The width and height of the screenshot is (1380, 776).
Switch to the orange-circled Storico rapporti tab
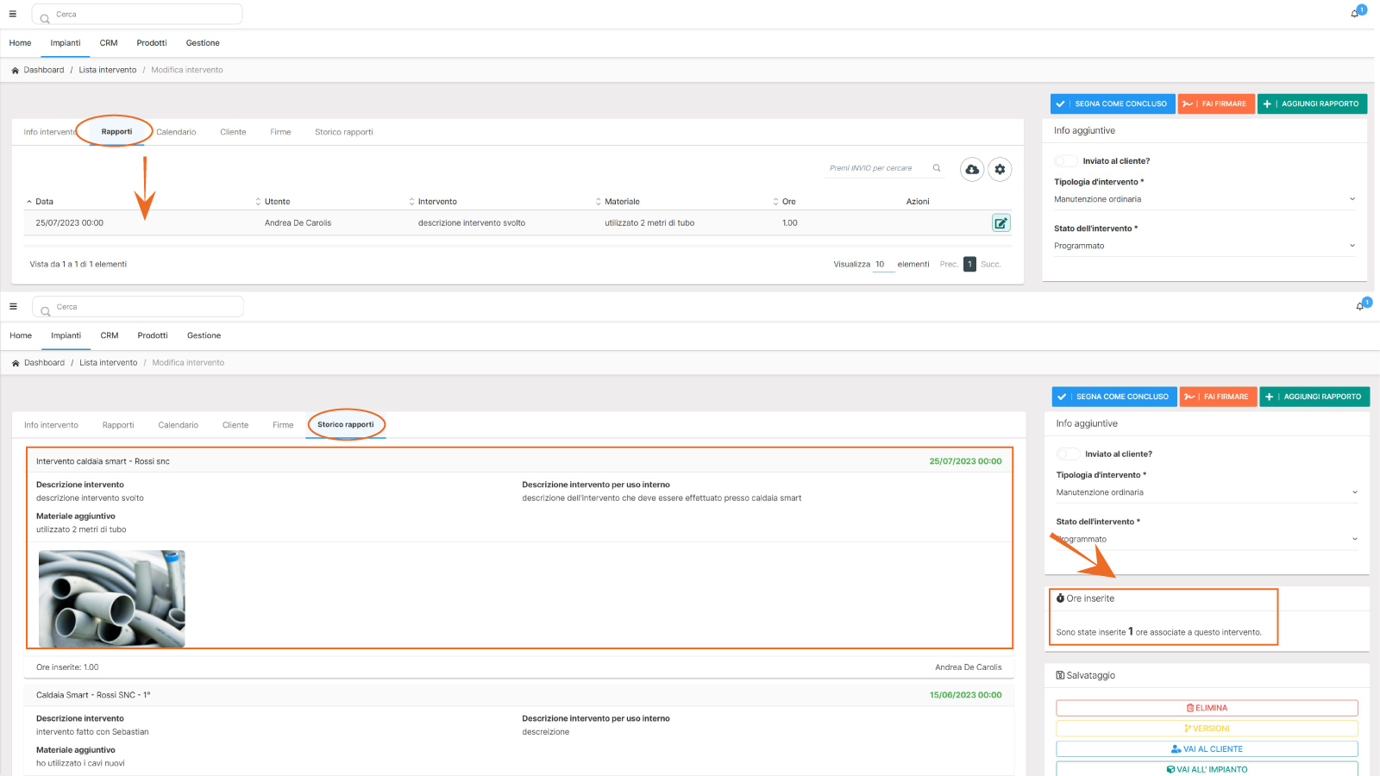[x=346, y=425]
